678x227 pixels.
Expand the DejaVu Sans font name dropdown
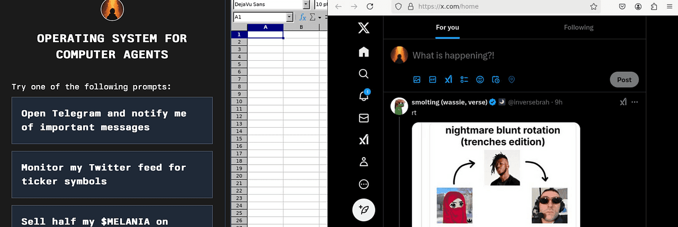306,4
